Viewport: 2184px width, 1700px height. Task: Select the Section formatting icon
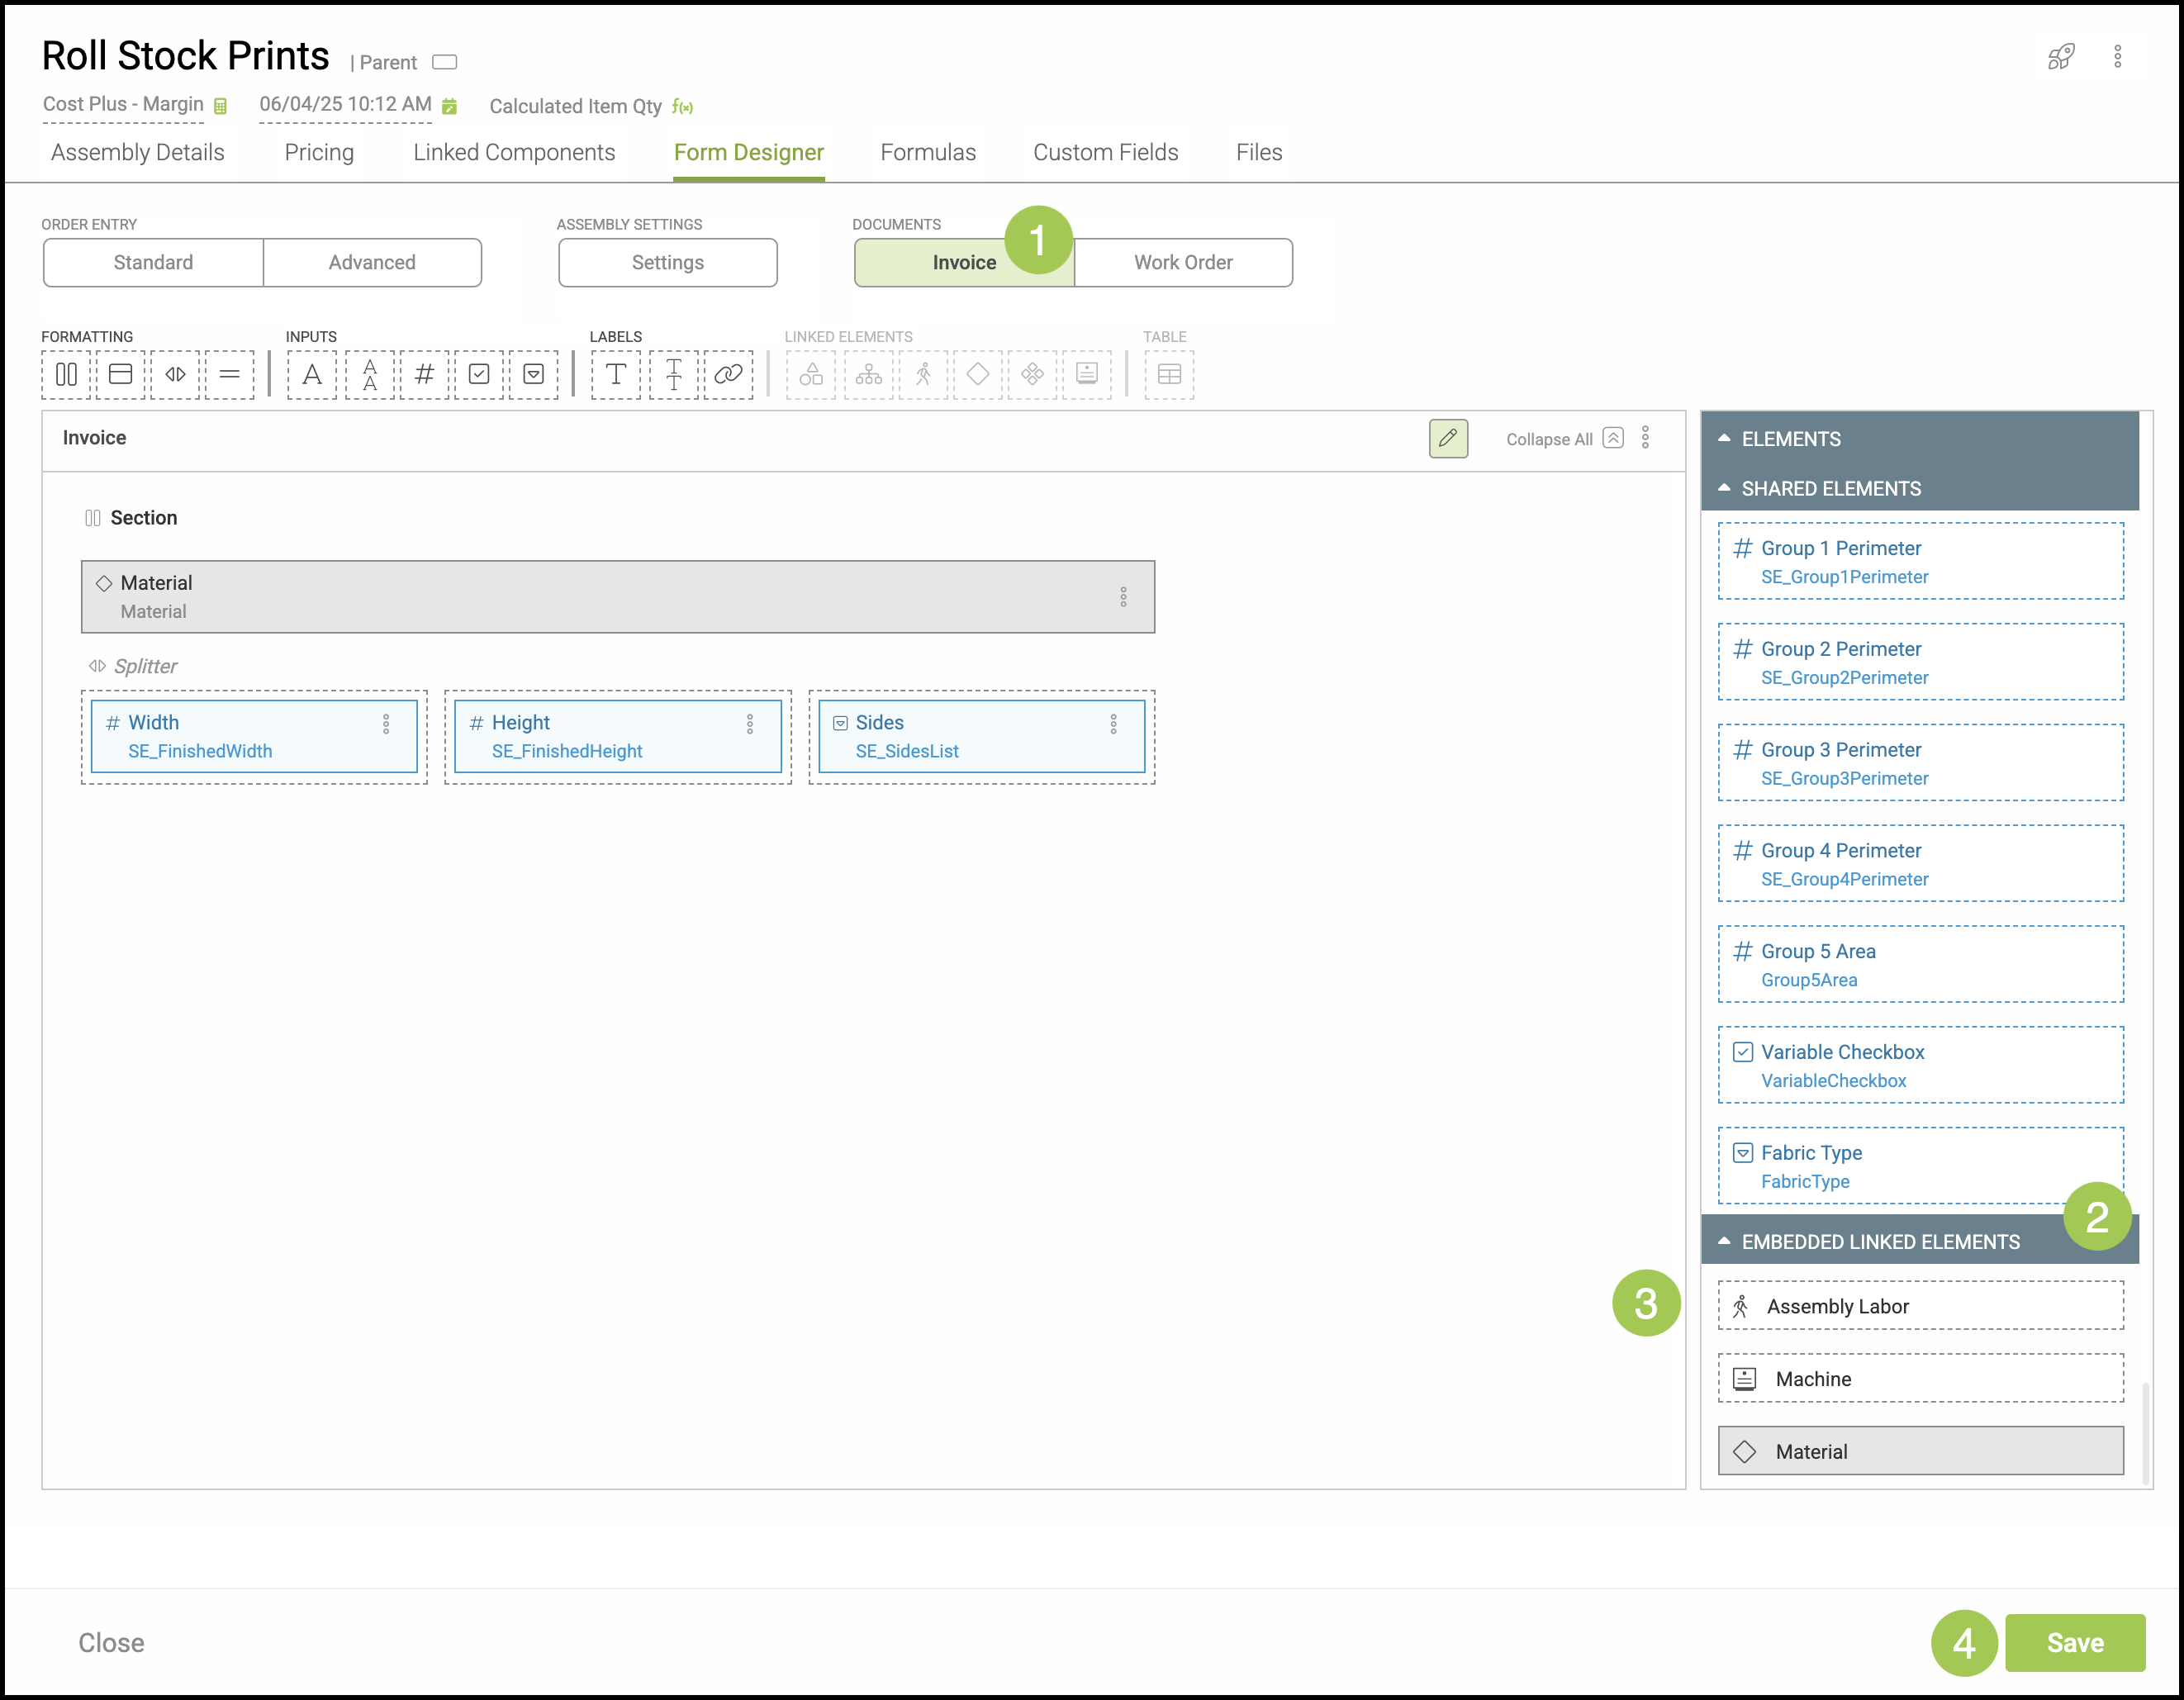click(x=66, y=375)
